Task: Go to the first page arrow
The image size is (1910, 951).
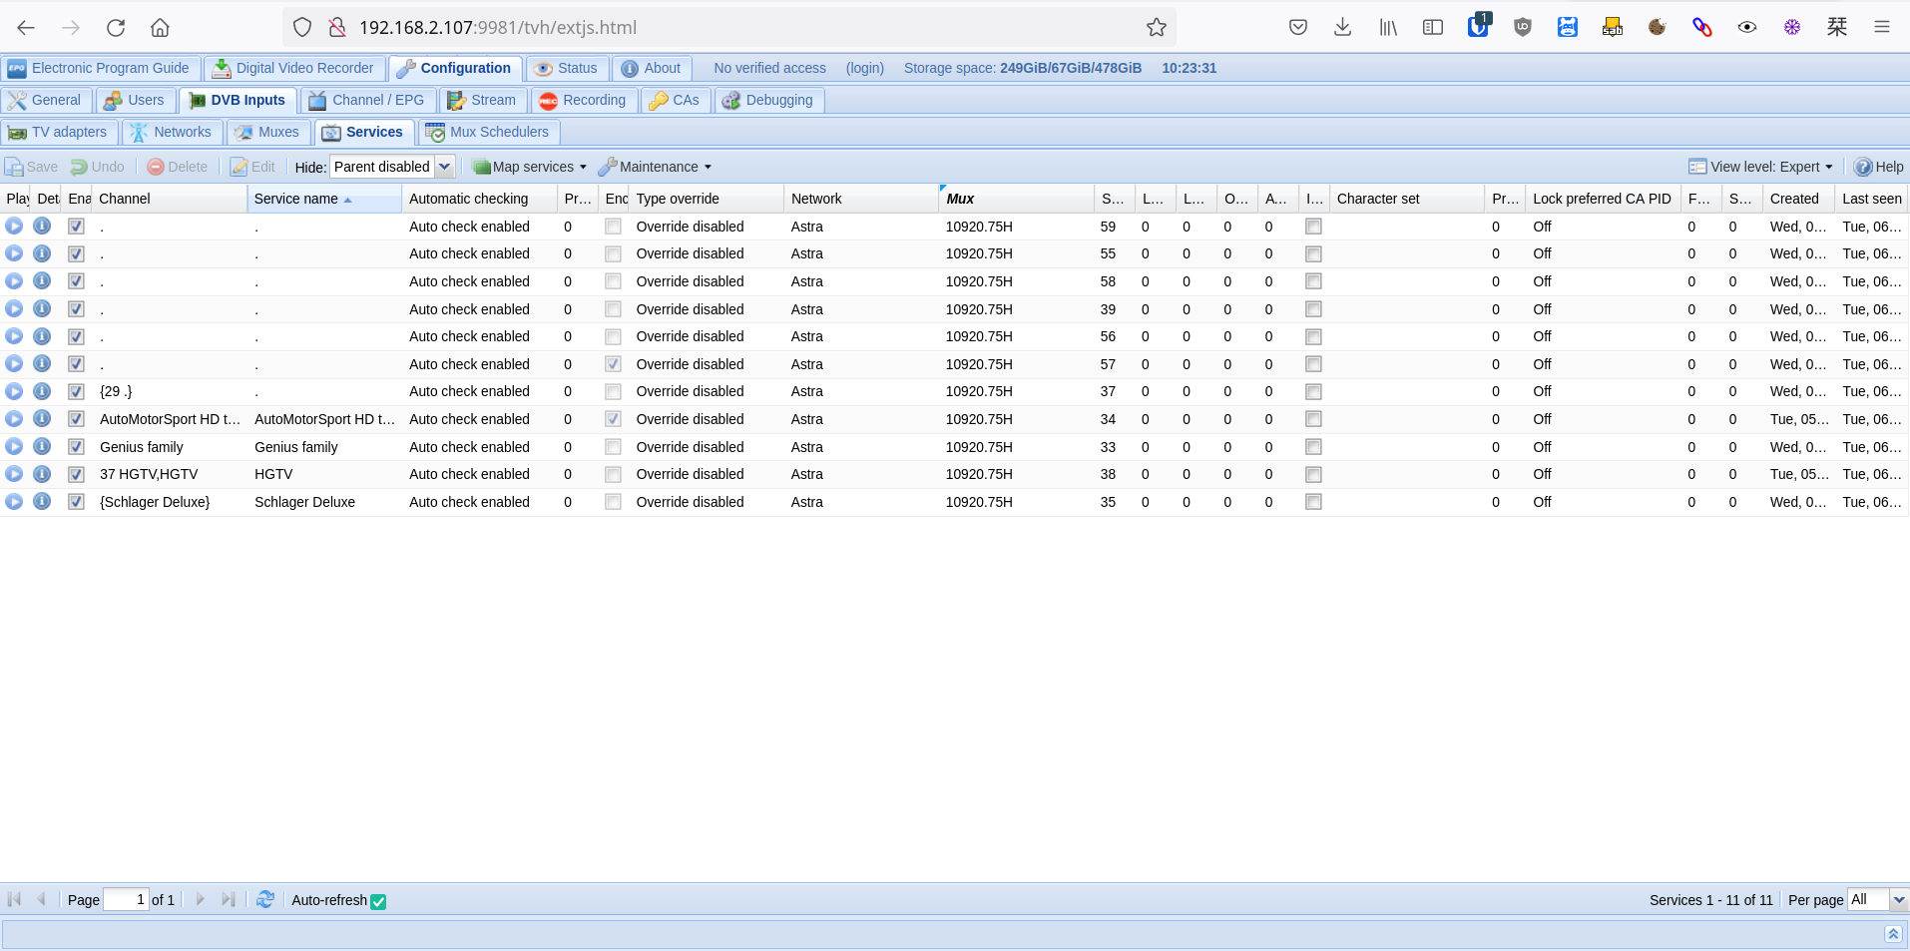Action: coord(14,899)
